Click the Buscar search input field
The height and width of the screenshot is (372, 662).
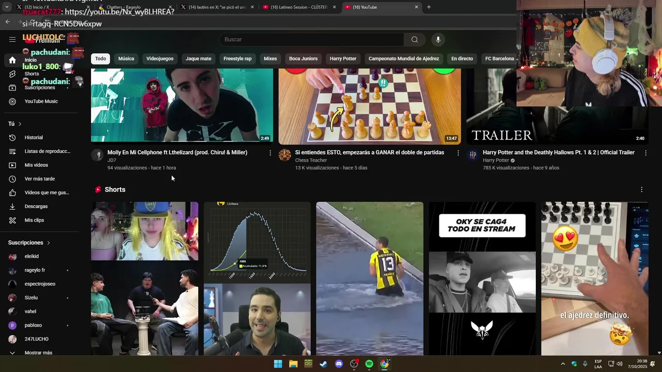311,40
